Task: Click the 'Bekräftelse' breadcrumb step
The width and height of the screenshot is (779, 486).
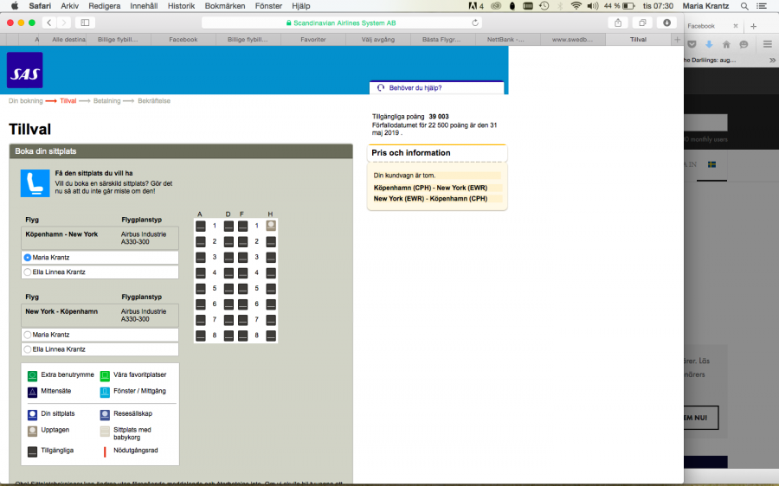Action: 154,101
